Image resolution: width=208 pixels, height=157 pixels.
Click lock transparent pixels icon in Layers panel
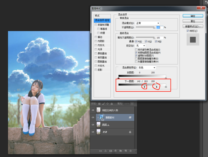[x=99, y=104]
